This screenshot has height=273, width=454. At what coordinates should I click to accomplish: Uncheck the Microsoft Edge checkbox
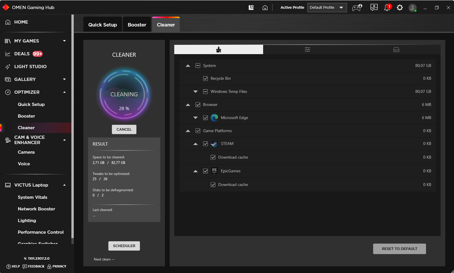point(205,118)
